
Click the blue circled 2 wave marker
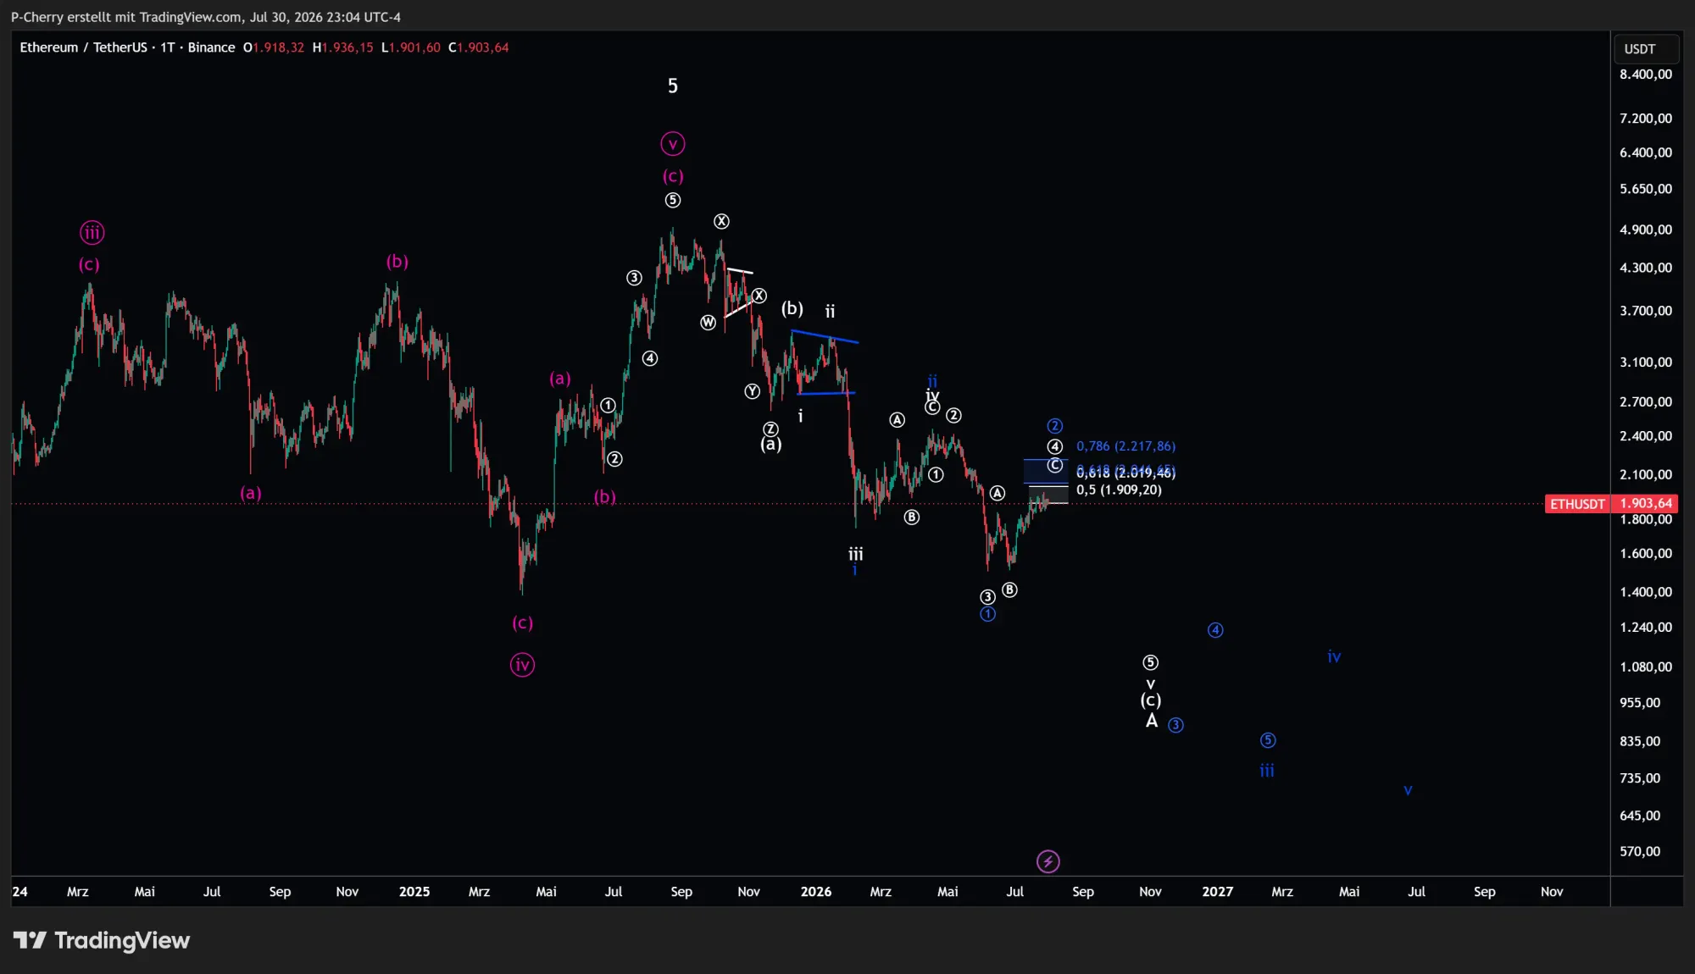point(1055,426)
